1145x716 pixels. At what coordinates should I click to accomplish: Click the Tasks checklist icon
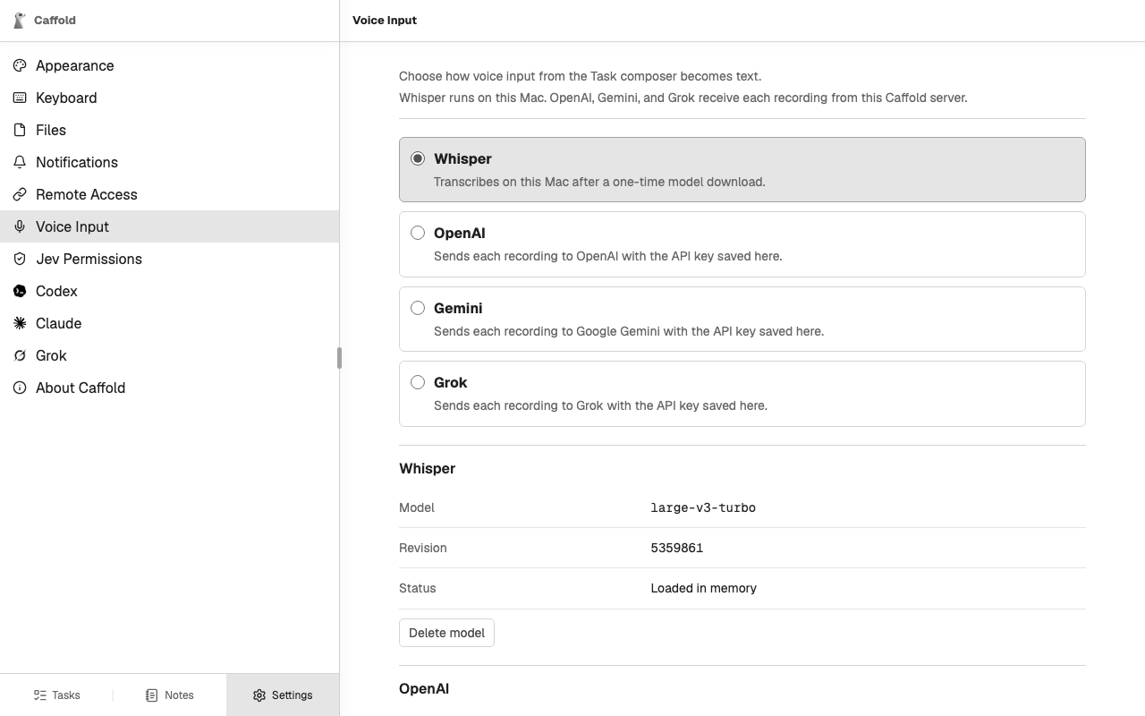tap(40, 695)
